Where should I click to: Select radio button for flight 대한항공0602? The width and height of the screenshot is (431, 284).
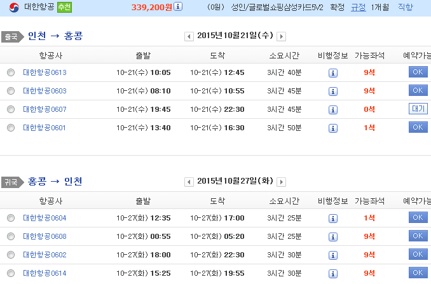11,255
